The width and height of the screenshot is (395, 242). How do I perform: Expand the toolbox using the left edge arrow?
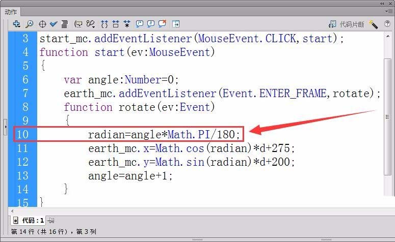5,127
